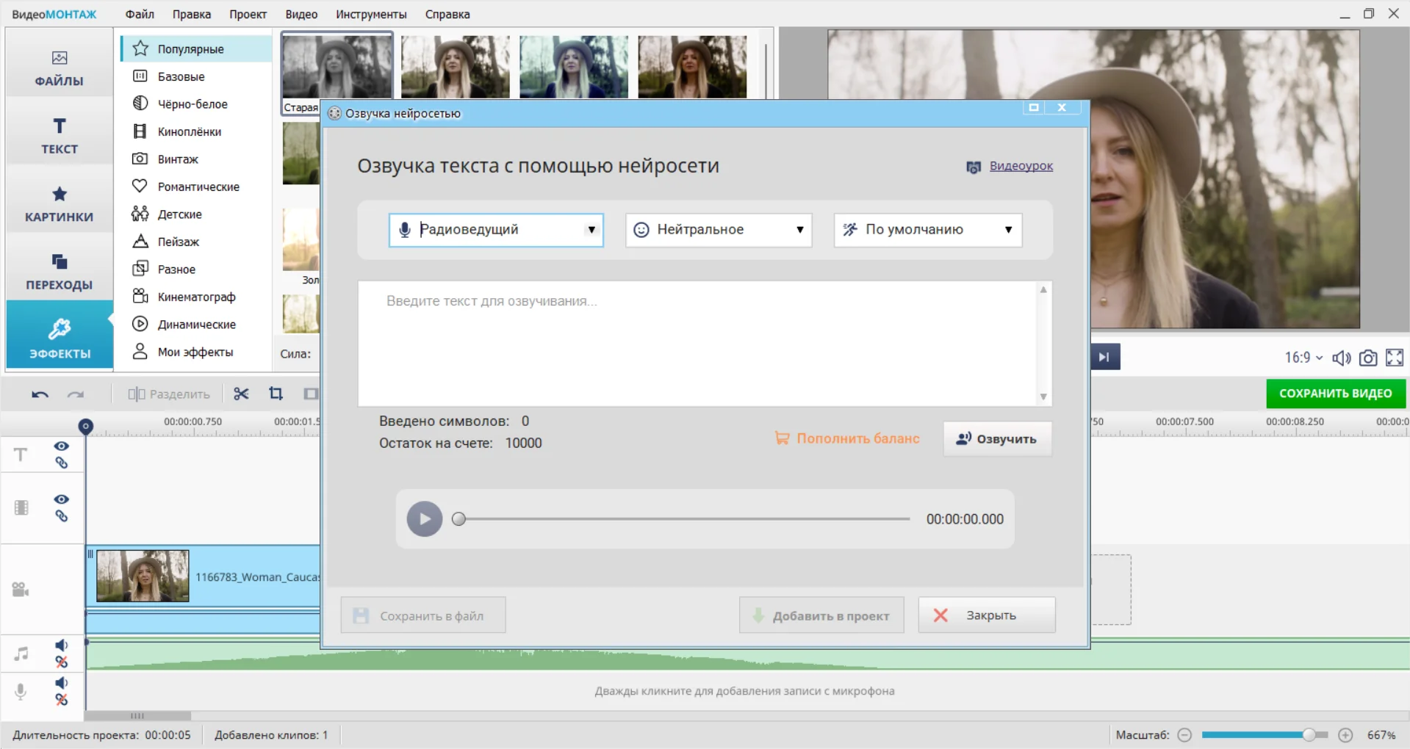The width and height of the screenshot is (1410, 749).
Task: Enter fullscreen preview mode
Action: click(1395, 358)
